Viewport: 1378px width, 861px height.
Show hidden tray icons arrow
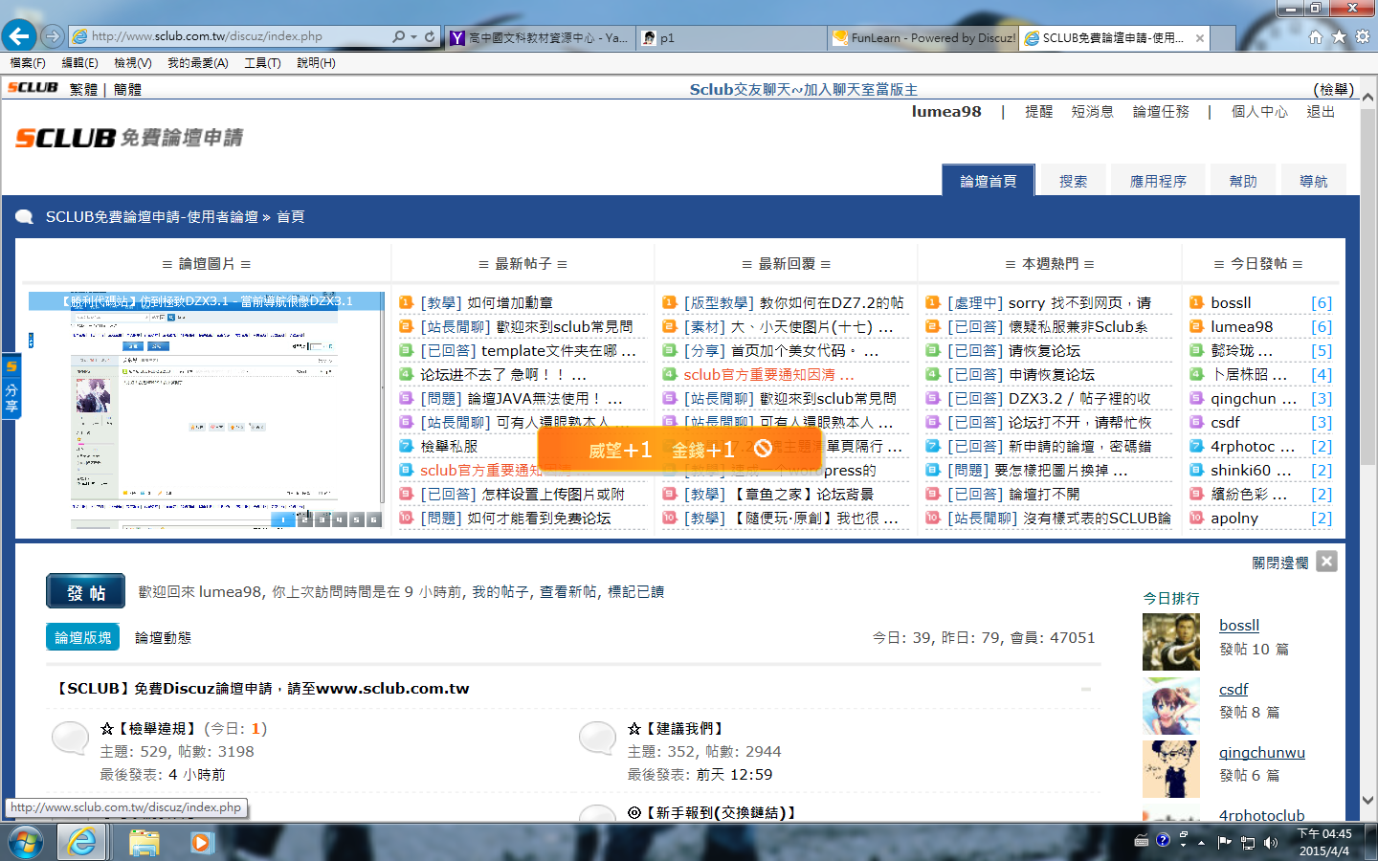[1202, 843]
